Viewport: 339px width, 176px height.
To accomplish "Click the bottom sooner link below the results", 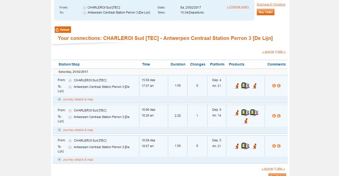I will (x=267, y=169).
